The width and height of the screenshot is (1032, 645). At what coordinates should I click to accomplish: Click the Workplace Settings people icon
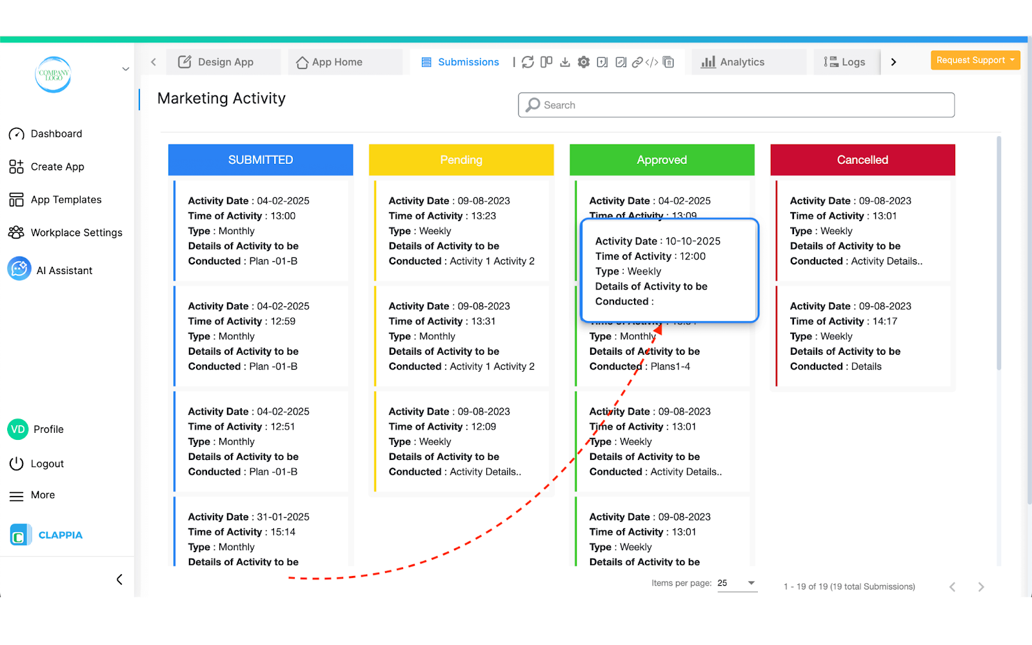[x=16, y=233]
